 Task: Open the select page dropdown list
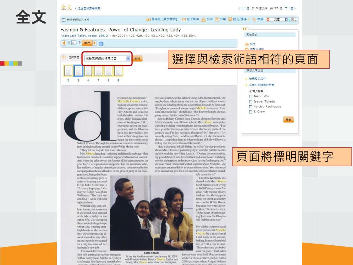click(x=107, y=59)
